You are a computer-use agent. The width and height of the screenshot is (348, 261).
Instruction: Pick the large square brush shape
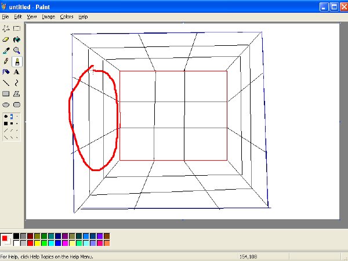pyautogui.click(x=6, y=124)
